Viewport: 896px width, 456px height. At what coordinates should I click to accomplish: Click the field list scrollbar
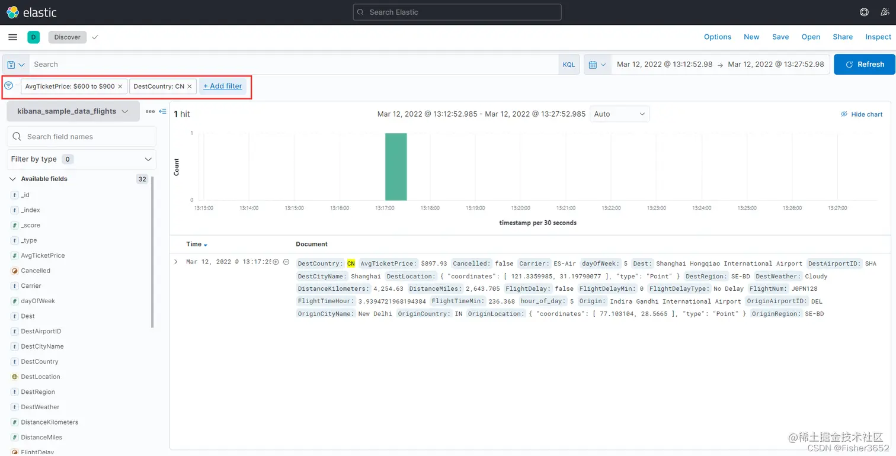point(152,252)
